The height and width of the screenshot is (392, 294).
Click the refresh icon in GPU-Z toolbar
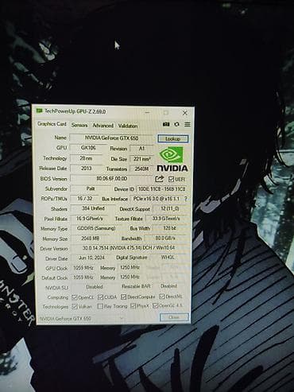tap(176, 124)
